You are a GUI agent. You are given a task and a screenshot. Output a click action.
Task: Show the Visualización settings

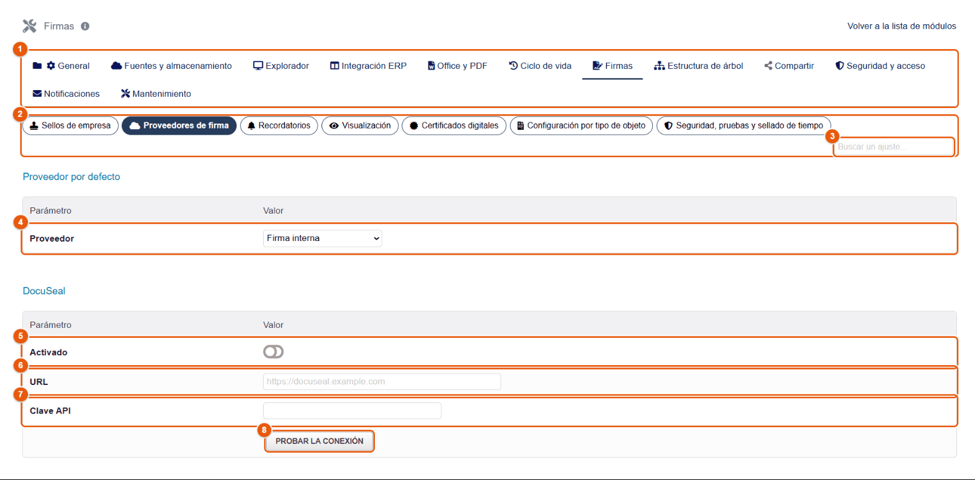click(360, 125)
